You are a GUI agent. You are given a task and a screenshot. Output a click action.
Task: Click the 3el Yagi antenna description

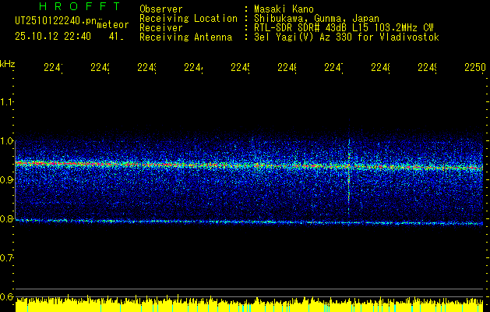pos(347,37)
